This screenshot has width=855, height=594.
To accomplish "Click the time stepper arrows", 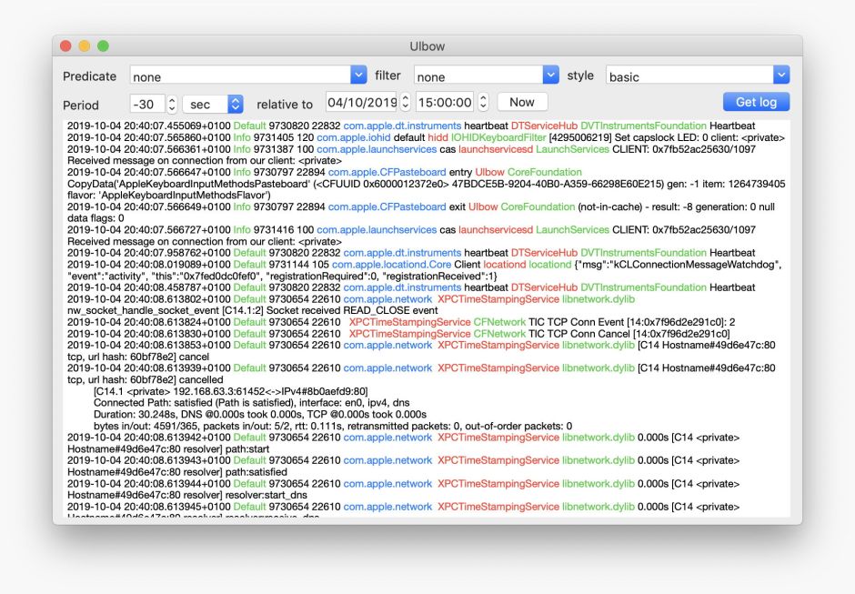I will click(484, 103).
